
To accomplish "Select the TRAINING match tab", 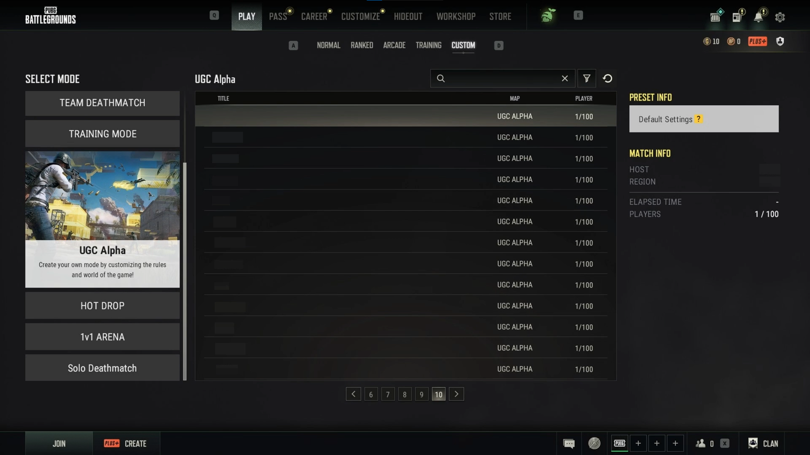I will [428, 45].
